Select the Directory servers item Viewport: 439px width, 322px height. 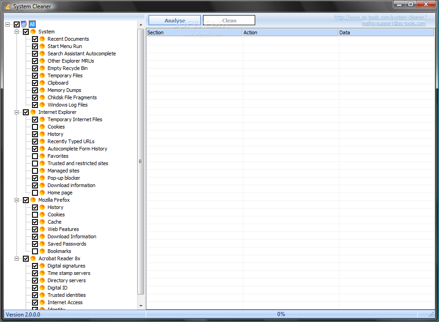tap(67, 280)
